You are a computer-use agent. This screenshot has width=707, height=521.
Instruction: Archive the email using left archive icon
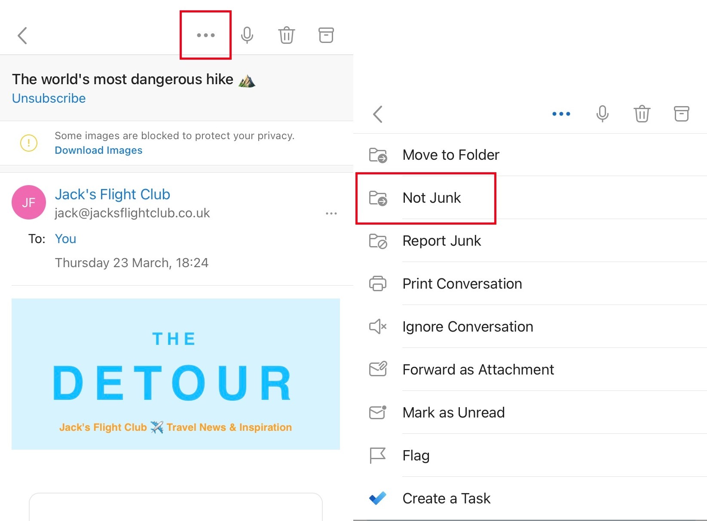pos(326,35)
